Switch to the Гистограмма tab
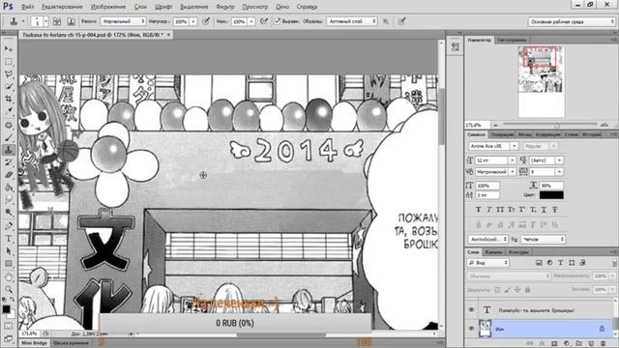Viewport: 619px width, 348px height. click(x=512, y=40)
